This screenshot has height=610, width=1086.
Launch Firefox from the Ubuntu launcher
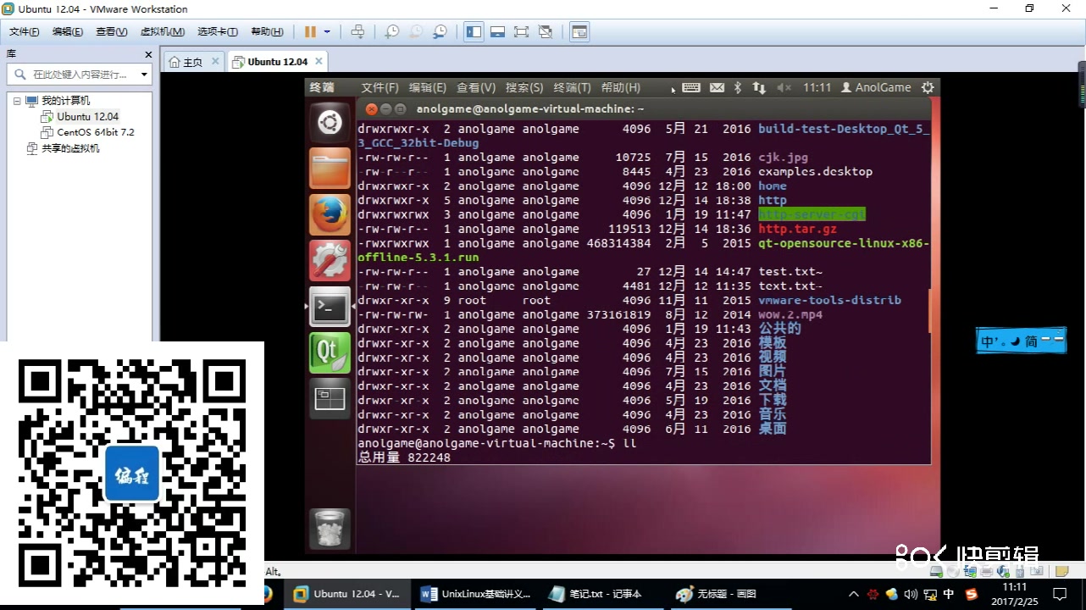[x=330, y=214]
